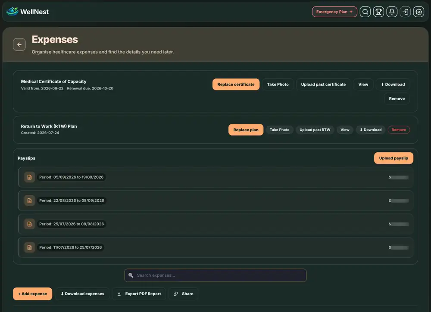Click the Search expenses field

[215, 275]
